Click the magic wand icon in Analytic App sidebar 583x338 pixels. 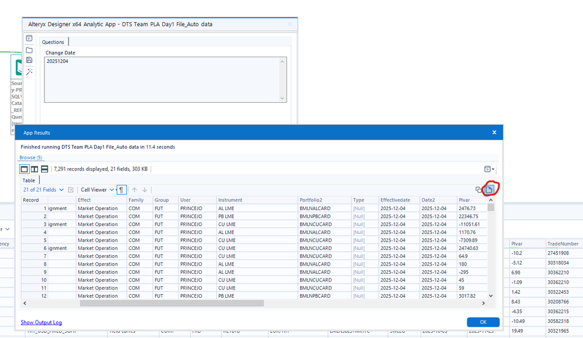click(x=29, y=72)
